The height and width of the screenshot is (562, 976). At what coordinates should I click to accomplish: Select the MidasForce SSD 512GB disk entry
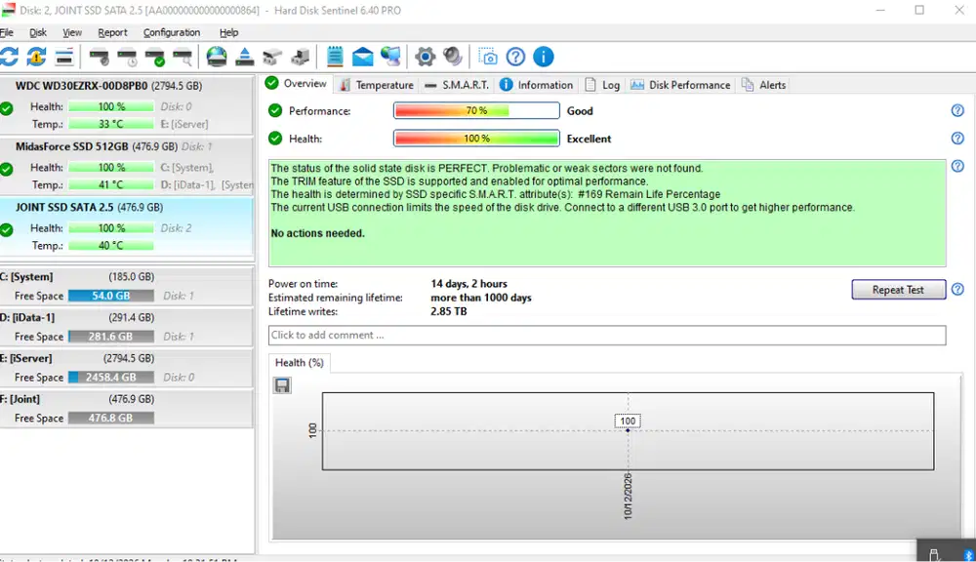[126, 166]
